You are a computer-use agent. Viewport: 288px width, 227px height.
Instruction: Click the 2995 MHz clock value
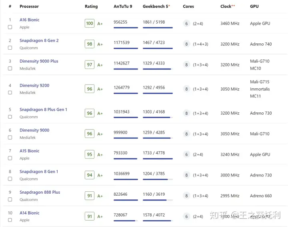pos(230,196)
